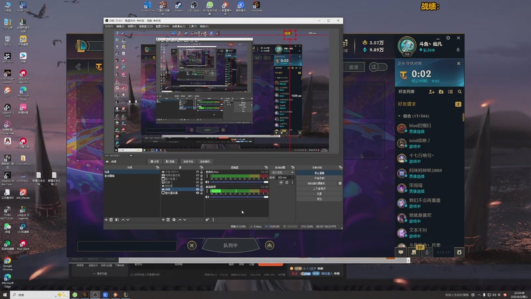The height and width of the screenshot is (299, 531).
Task: Open the OBS View menu
Action: click(131, 27)
